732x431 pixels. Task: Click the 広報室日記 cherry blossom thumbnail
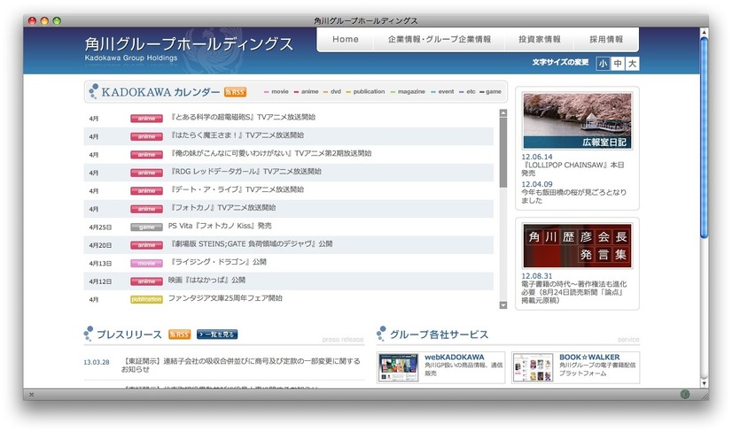pyautogui.click(x=577, y=121)
